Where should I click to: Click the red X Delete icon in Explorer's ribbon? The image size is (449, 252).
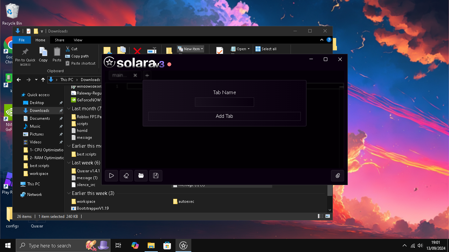click(x=137, y=51)
